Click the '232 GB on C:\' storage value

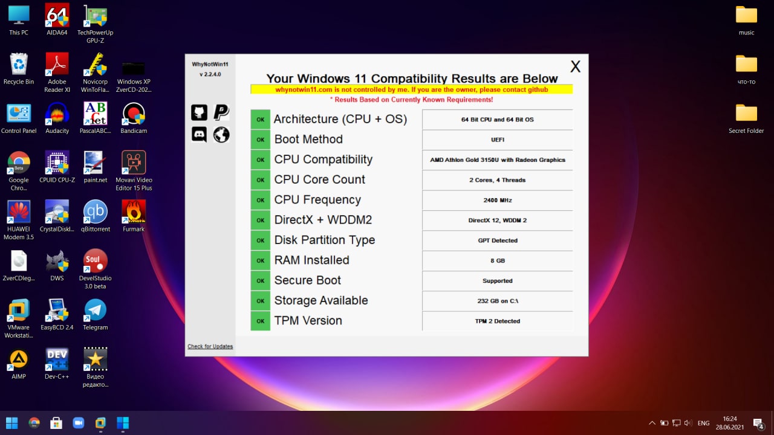(x=498, y=301)
